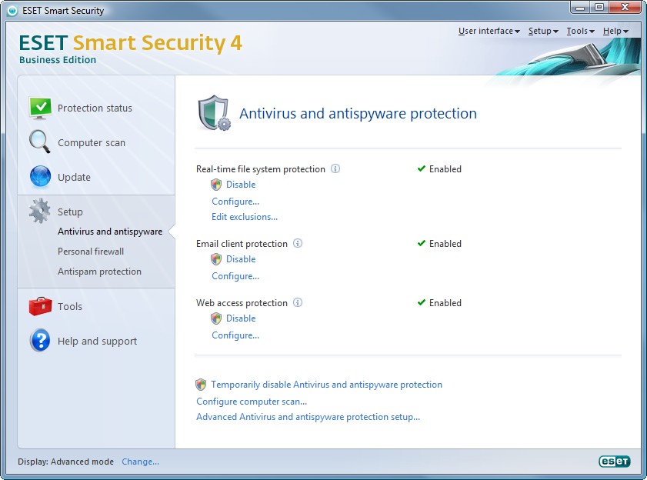Click the red Tools toolbox icon

pos(40,306)
